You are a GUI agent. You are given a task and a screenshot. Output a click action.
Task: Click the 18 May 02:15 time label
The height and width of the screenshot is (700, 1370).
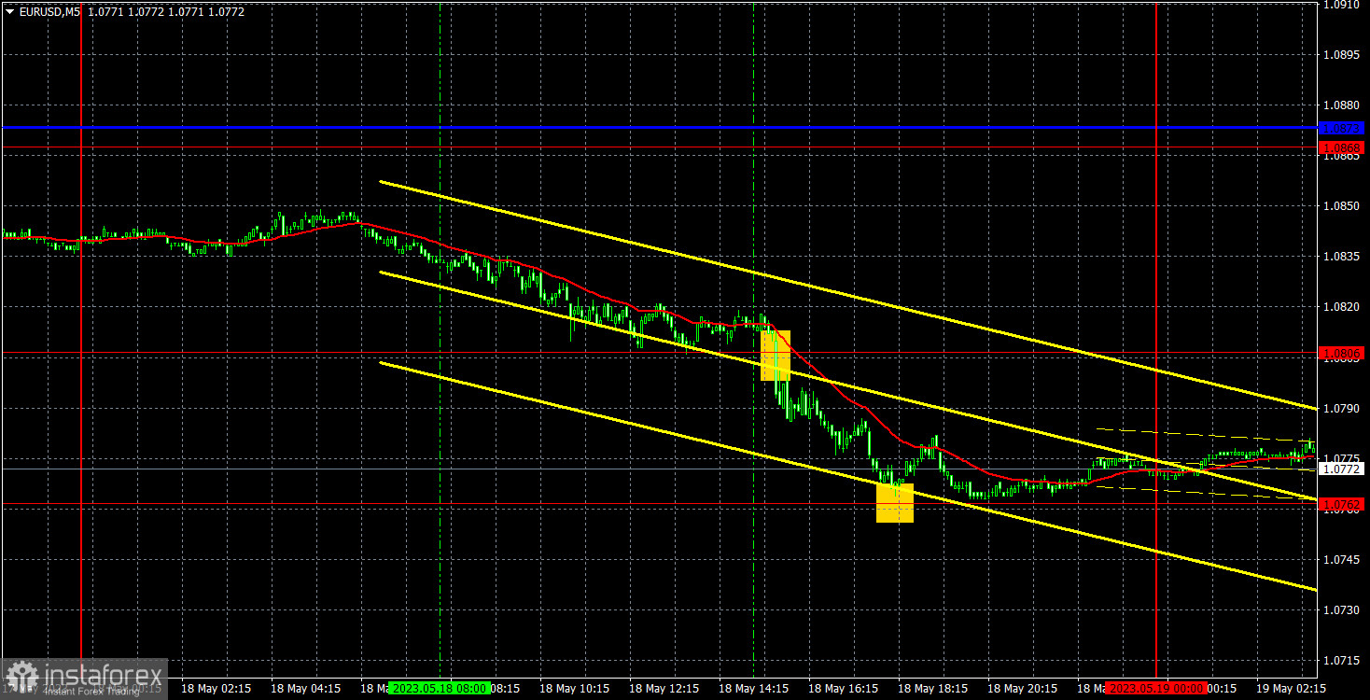coord(216,688)
